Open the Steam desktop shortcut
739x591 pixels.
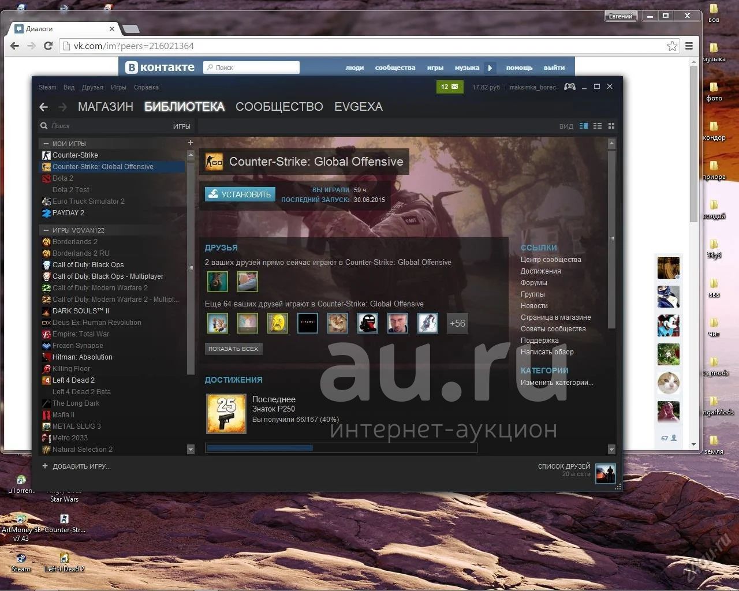(x=21, y=563)
